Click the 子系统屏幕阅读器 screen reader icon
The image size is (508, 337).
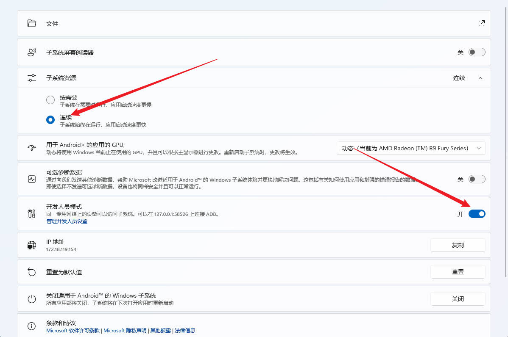tap(32, 52)
